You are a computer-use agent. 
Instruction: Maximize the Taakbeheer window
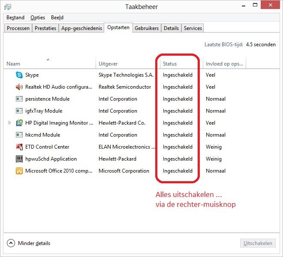(x=255, y=5)
